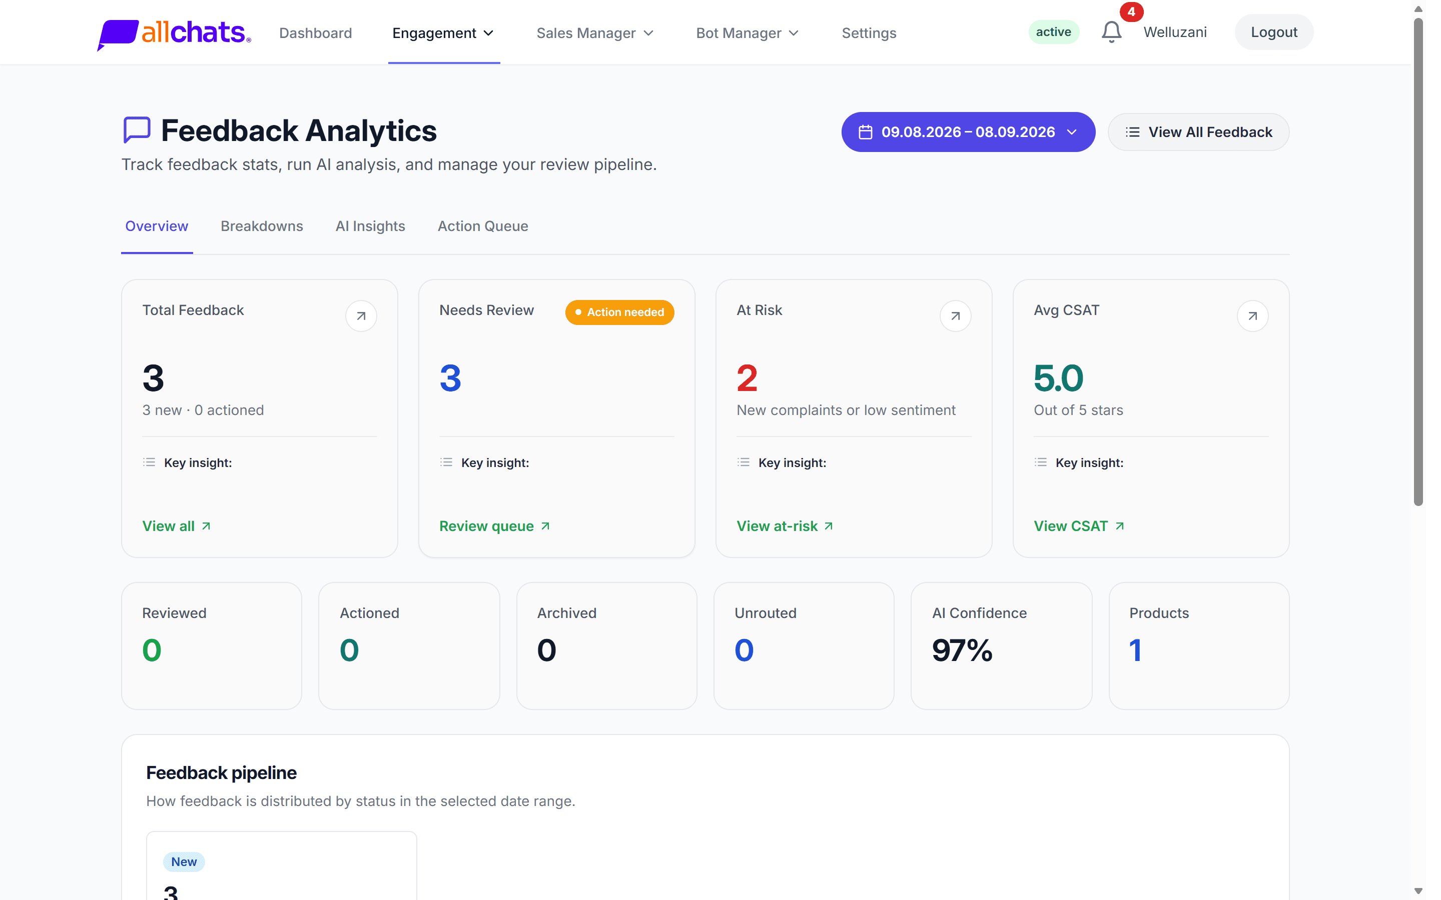
Task: Expand the Engagement menu
Action: [444, 32]
